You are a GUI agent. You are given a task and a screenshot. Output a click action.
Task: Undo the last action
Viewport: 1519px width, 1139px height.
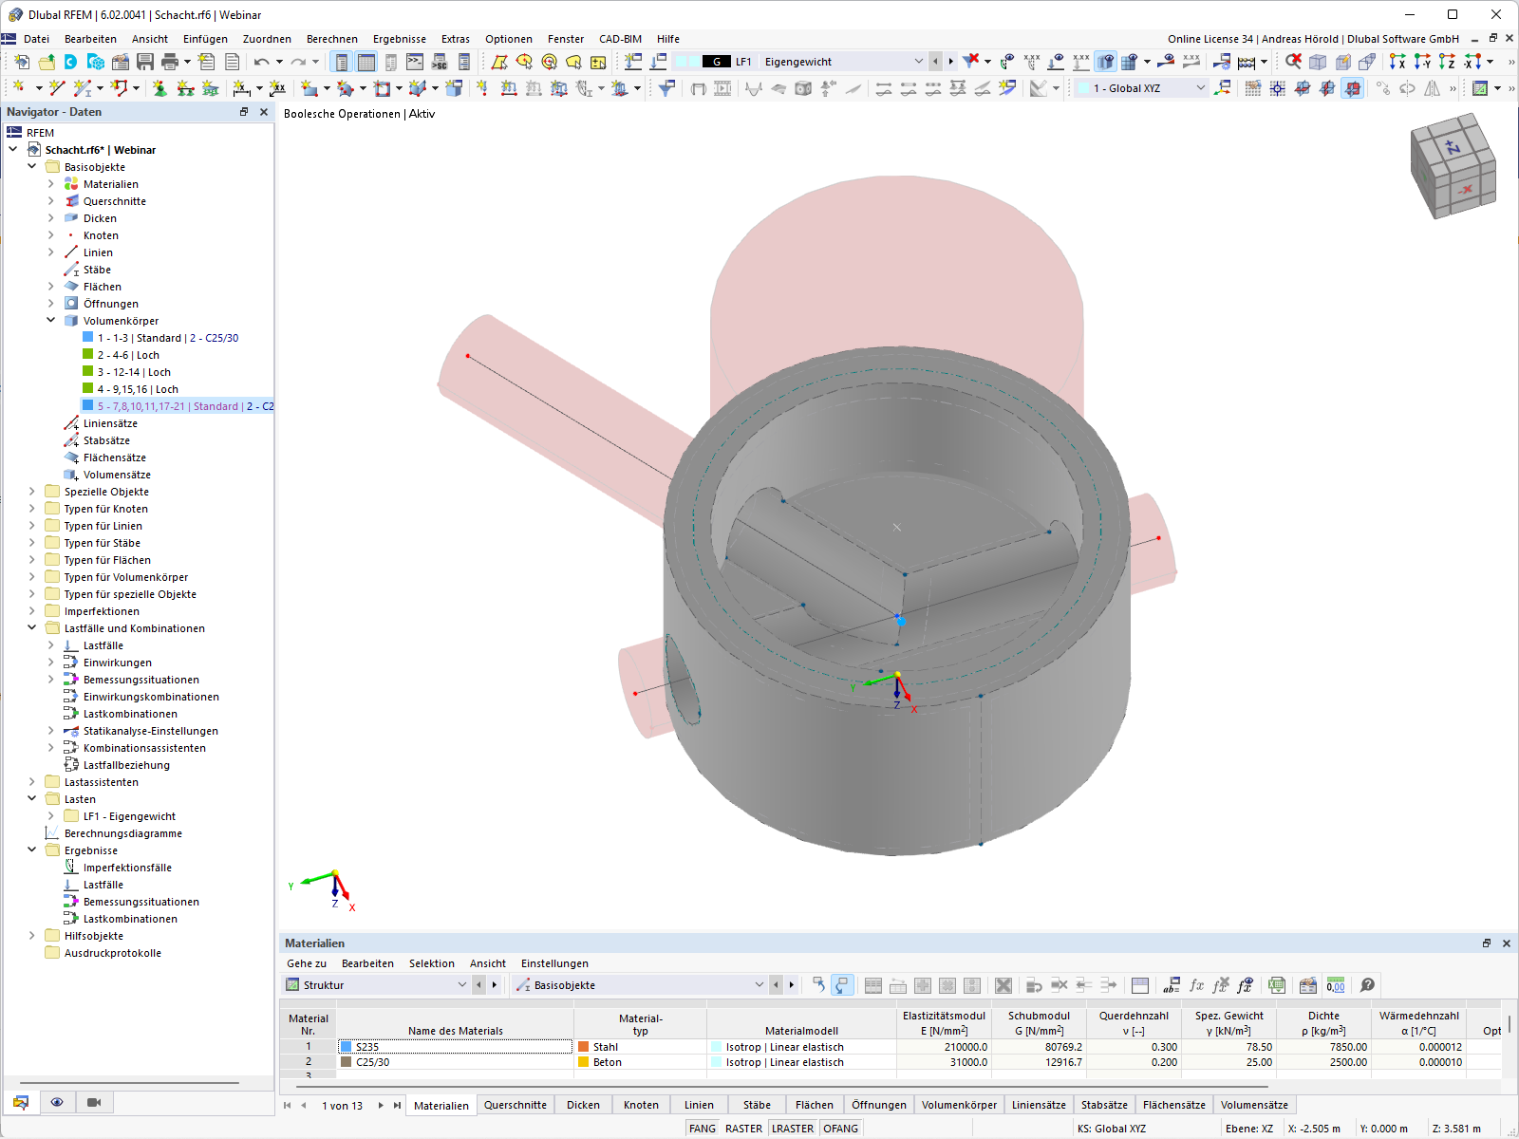tap(262, 62)
